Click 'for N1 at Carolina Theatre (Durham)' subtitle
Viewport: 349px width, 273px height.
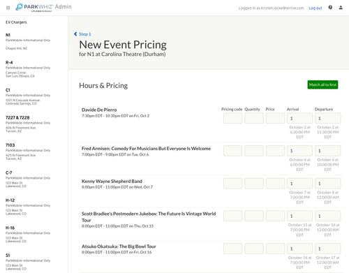pyautogui.click(x=122, y=54)
